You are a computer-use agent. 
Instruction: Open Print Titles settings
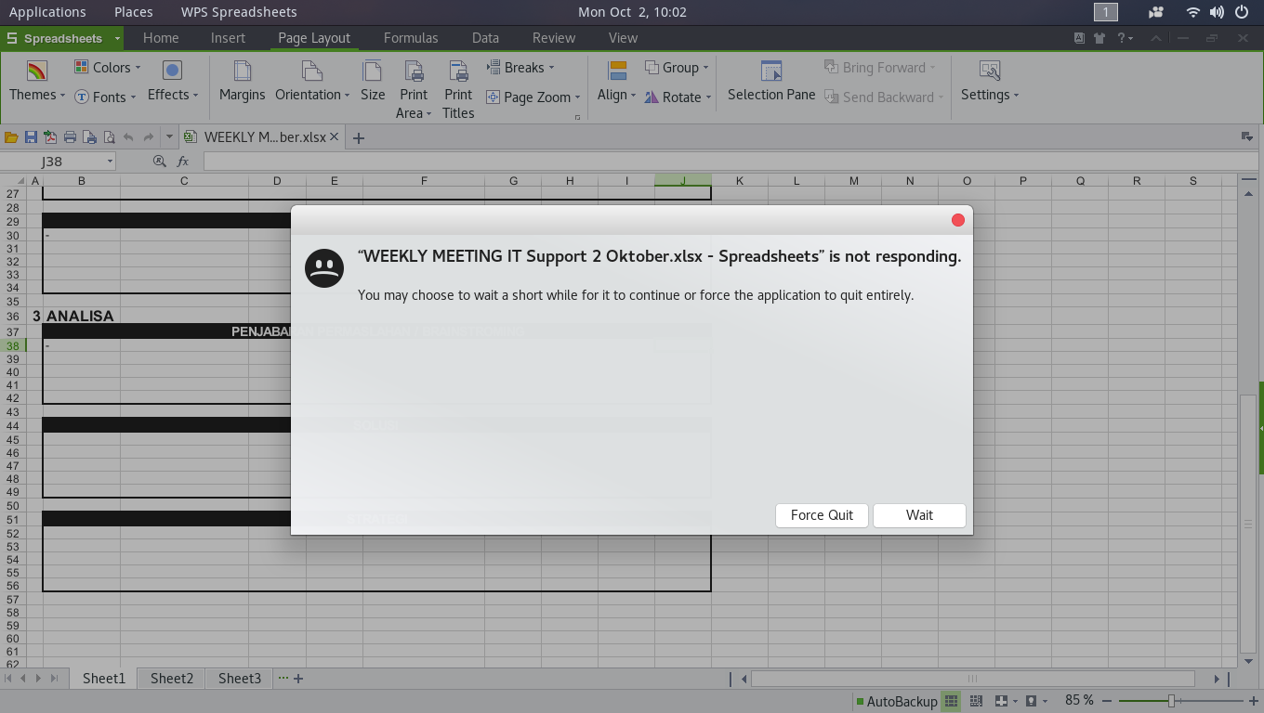(x=458, y=90)
